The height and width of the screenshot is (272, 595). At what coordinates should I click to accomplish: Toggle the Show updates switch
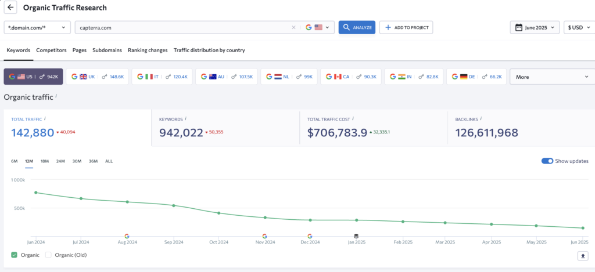[x=547, y=161]
